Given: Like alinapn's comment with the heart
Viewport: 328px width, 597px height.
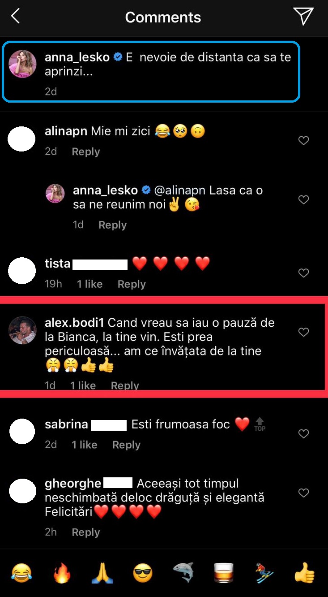Looking at the screenshot, I should tap(304, 141).
